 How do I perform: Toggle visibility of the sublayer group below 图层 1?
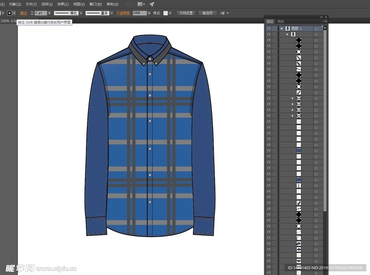[268, 34]
